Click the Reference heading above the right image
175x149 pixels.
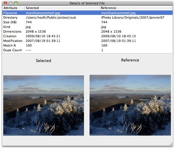pyautogui.click(x=130, y=60)
